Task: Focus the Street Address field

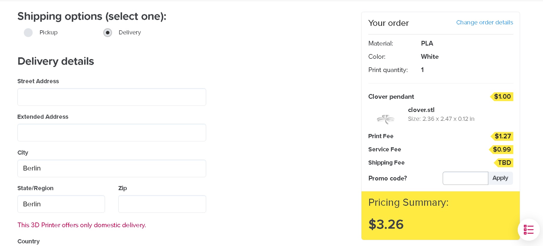Action: coord(112,97)
